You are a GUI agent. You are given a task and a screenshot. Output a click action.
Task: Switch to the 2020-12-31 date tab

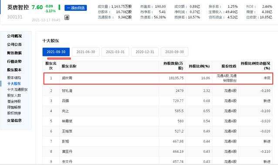pos(145,52)
